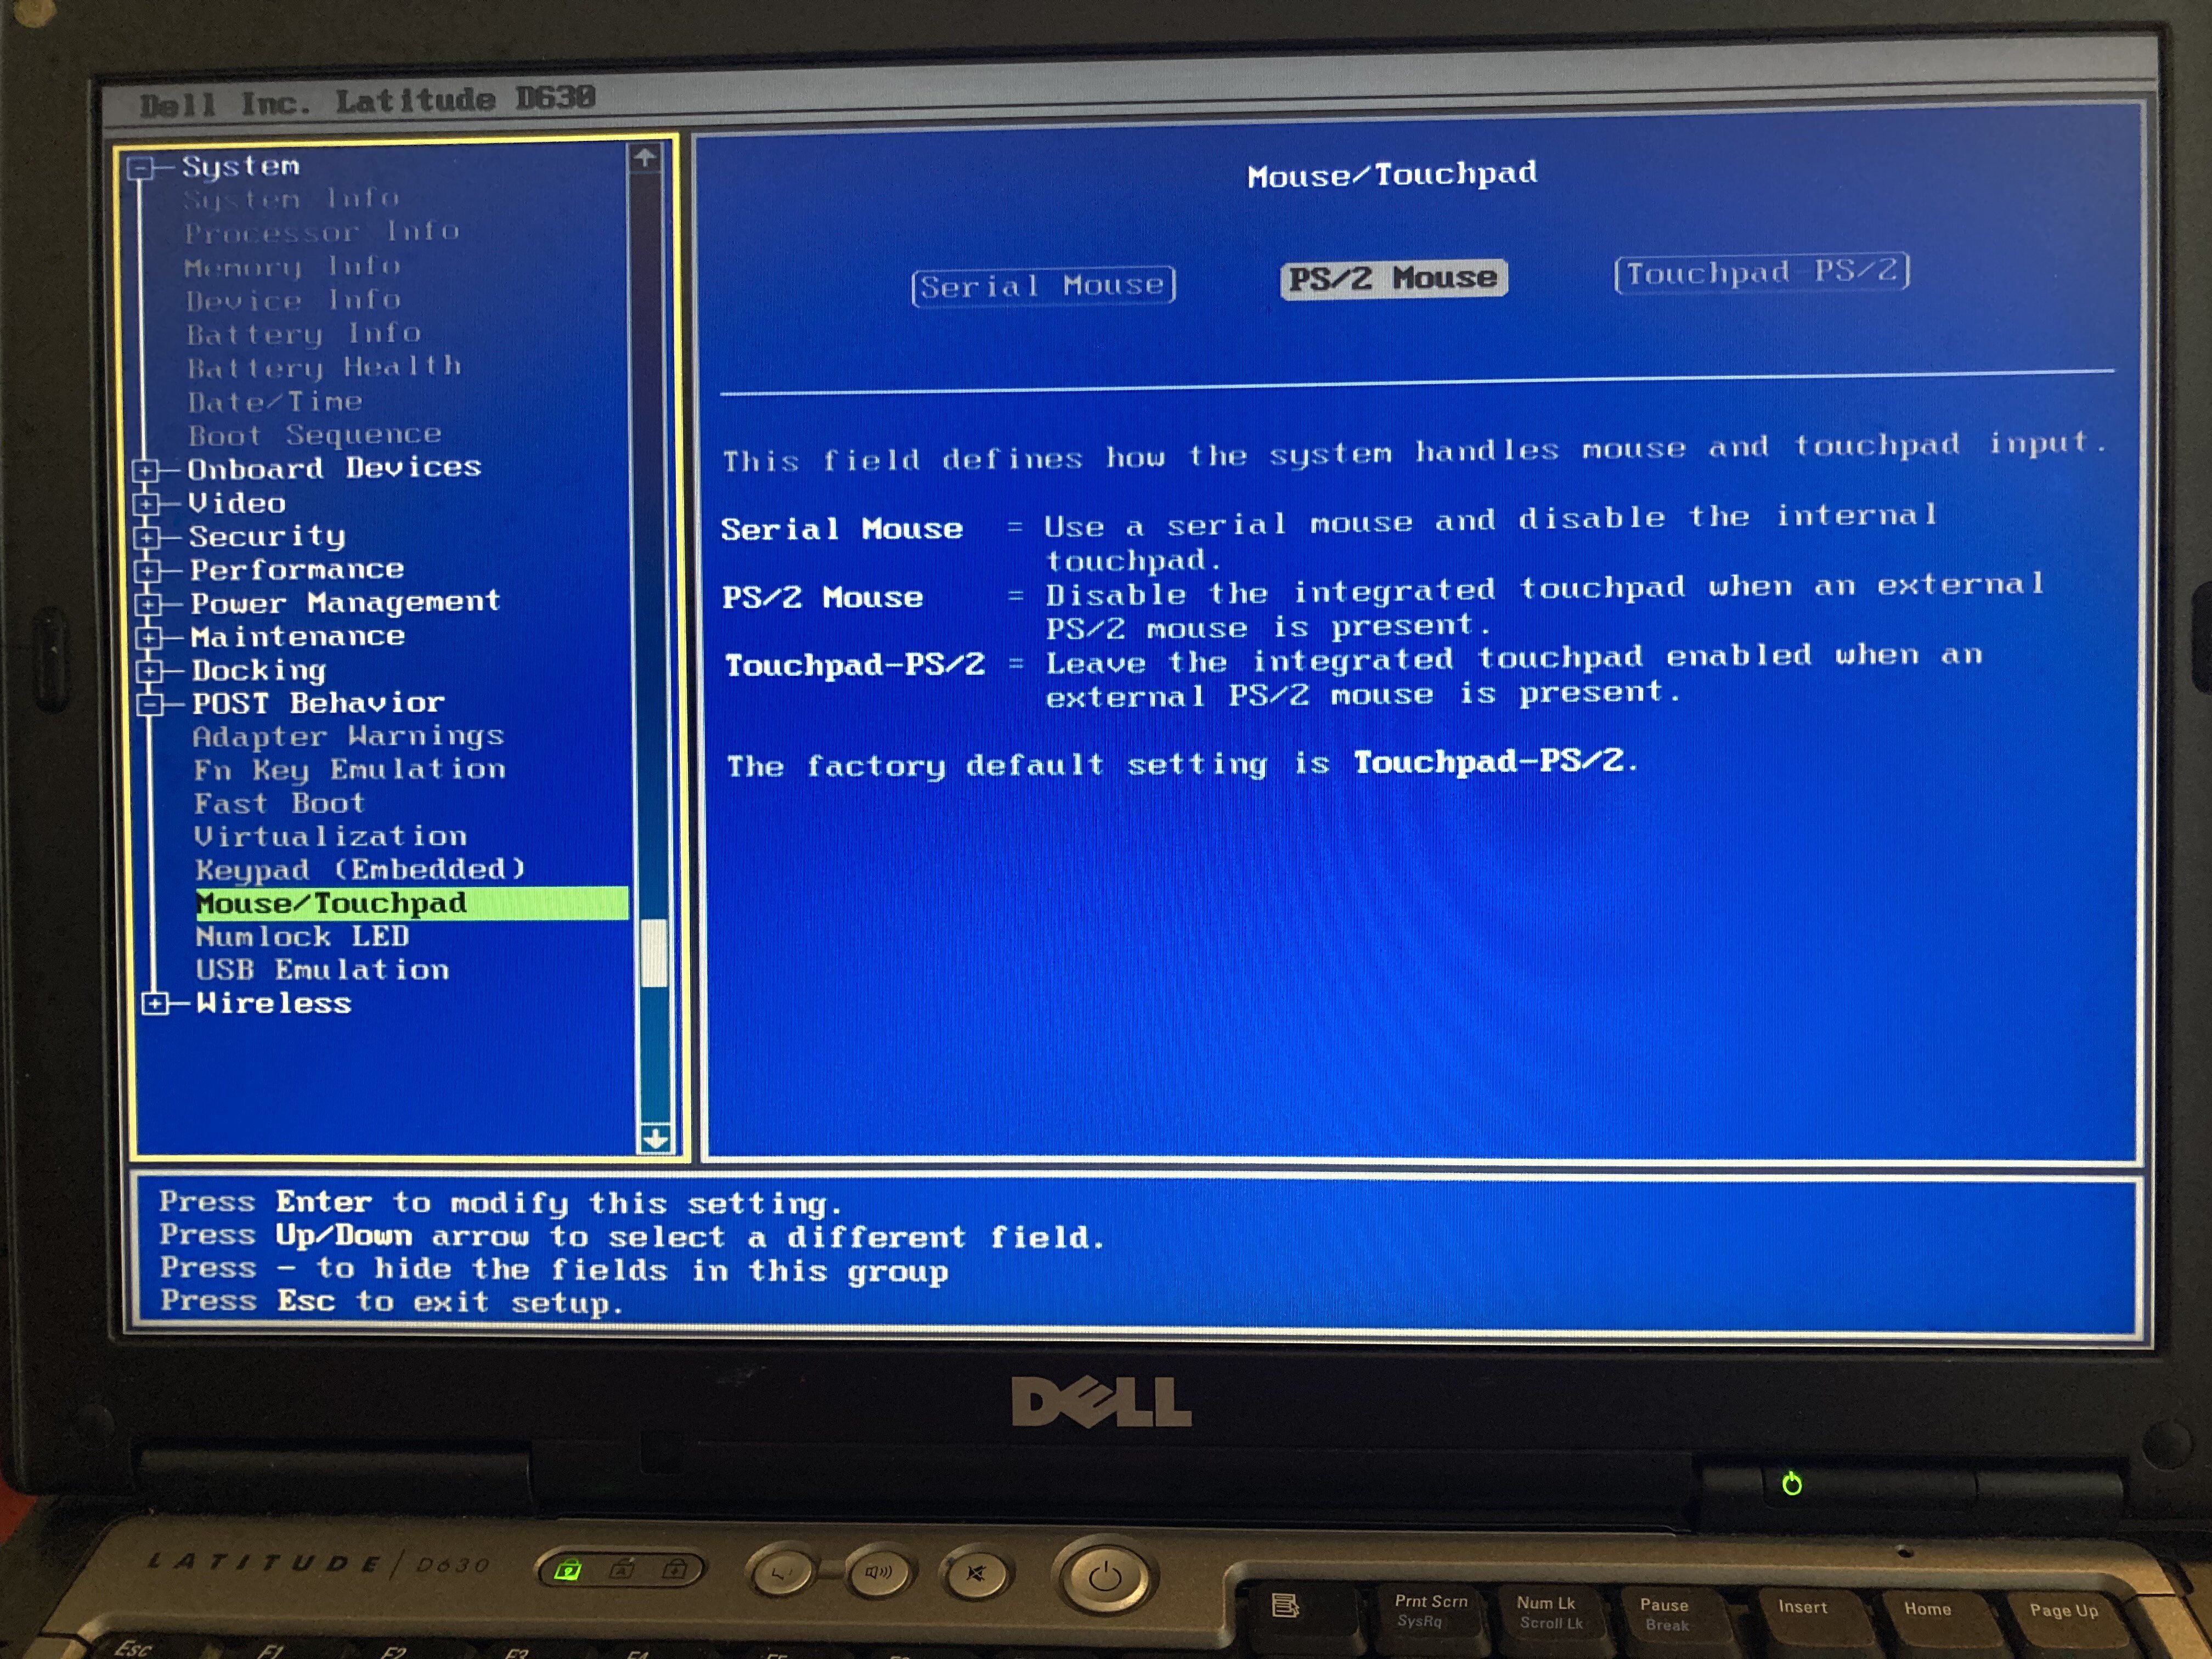Screen dimensions: 2212x1659
Task: Open Battery Info entry
Action: [304, 333]
